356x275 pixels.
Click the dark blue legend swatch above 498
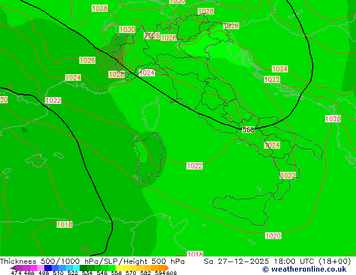(48, 268)
